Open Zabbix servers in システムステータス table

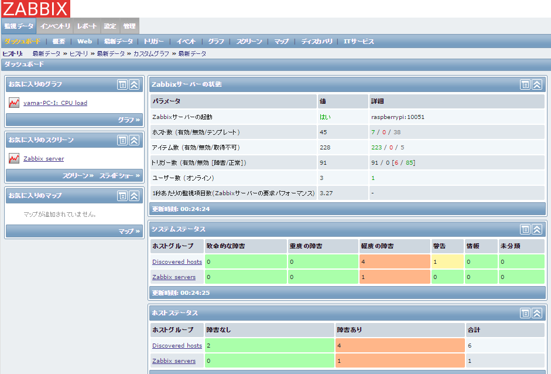(x=174, y=277)
